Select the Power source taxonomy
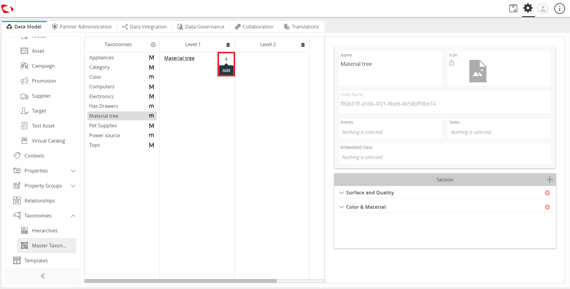The image size is (570, 289). [122, 135]
